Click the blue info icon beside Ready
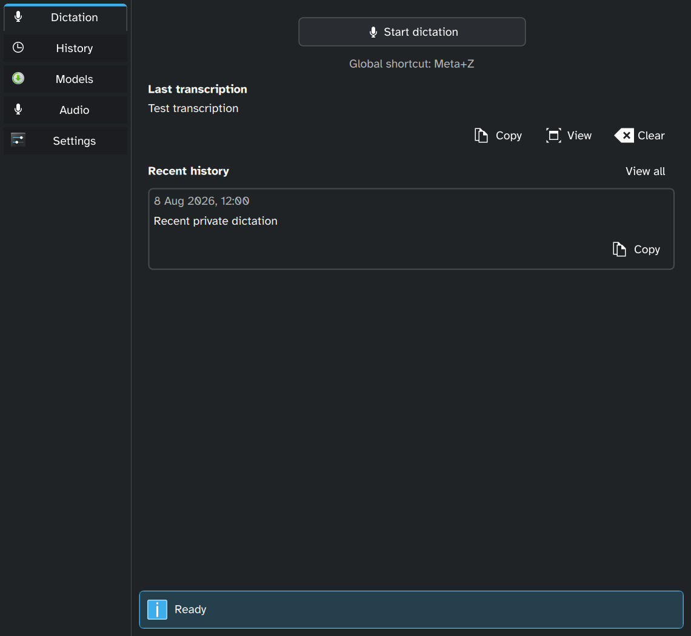 pos(158,609)
